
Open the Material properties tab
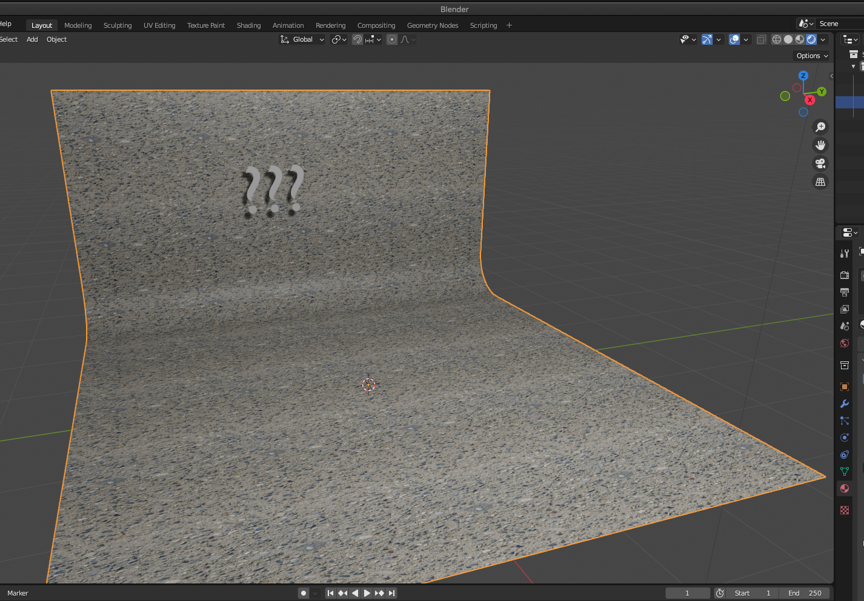point(845,488)
